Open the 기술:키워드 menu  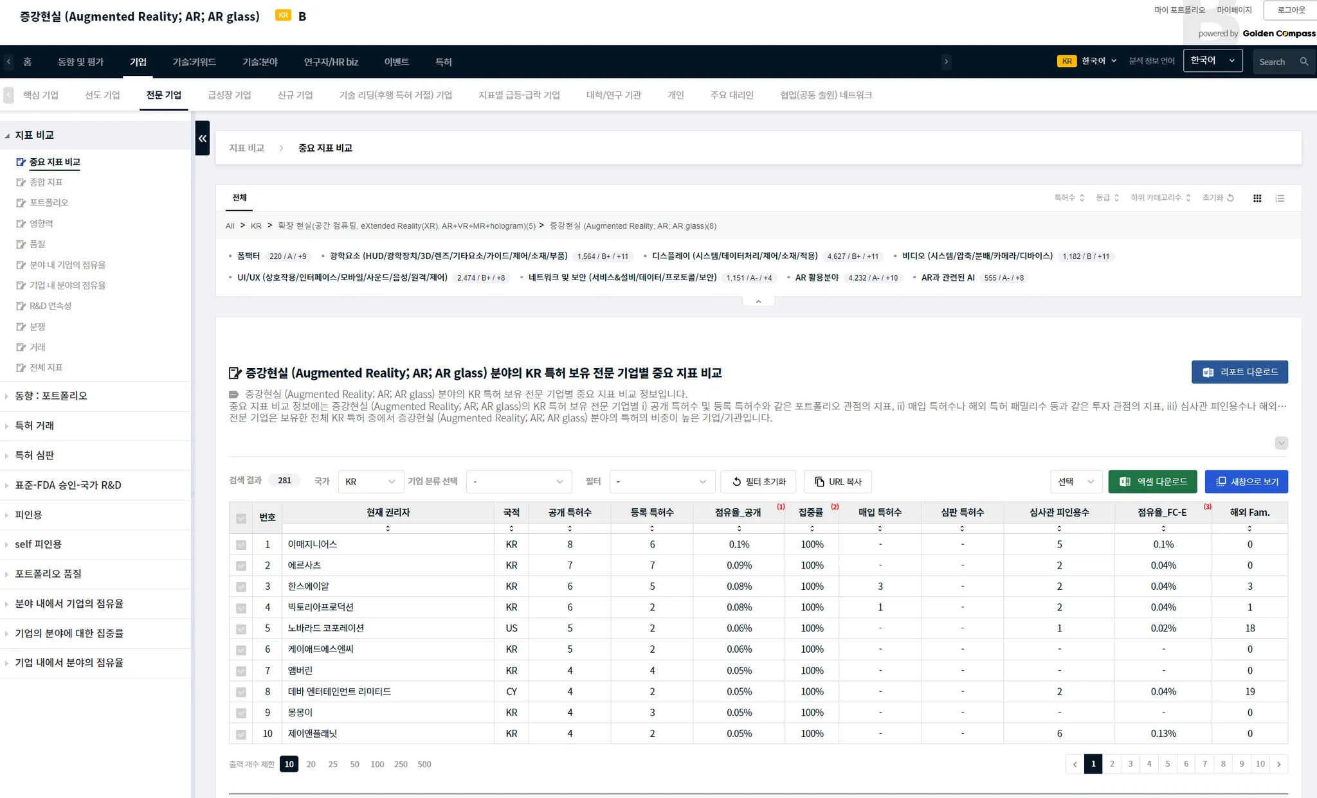point(194,62)
